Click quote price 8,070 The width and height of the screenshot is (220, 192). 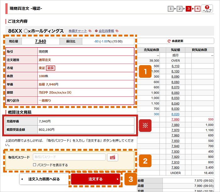tap(175, 87)
